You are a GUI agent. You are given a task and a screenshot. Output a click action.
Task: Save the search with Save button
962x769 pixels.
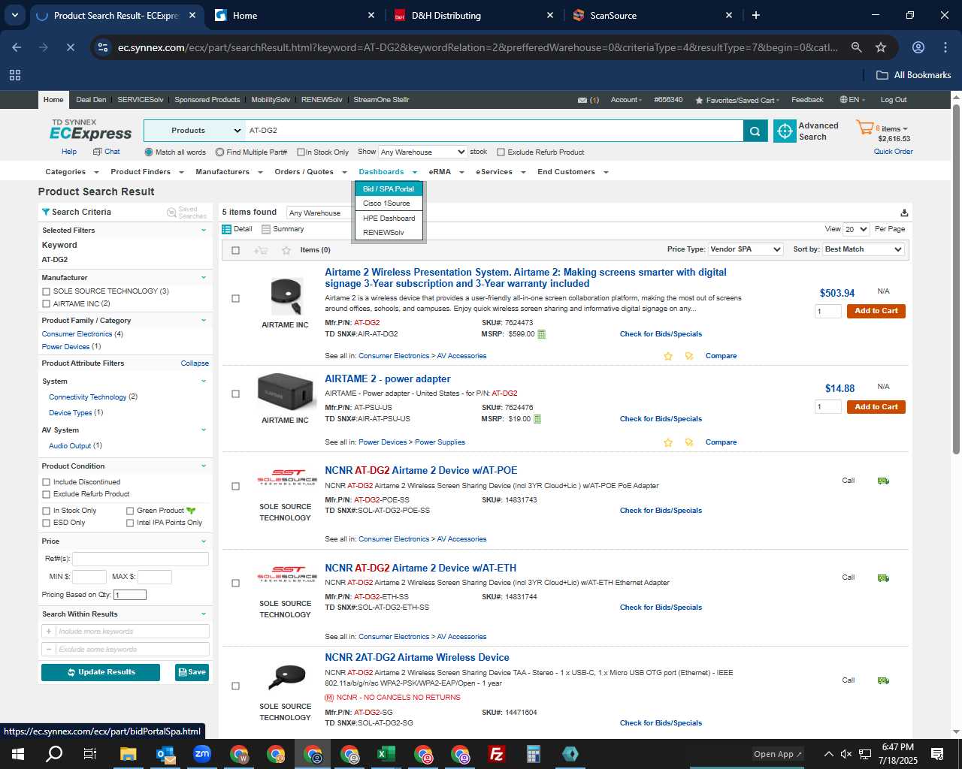tap(192, 672)
